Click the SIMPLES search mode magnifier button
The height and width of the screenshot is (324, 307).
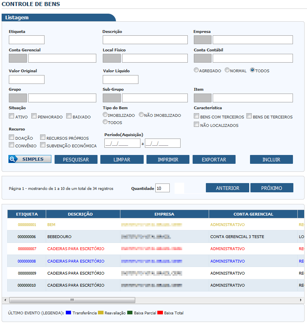30,159
